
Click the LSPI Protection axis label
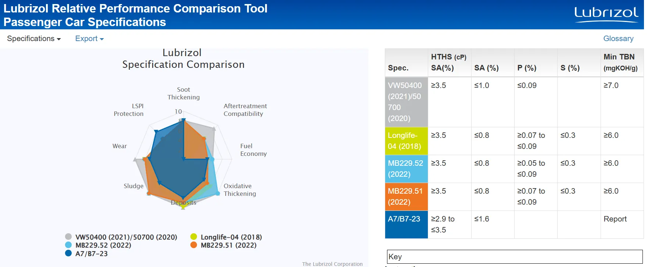[x=129, y=110]
